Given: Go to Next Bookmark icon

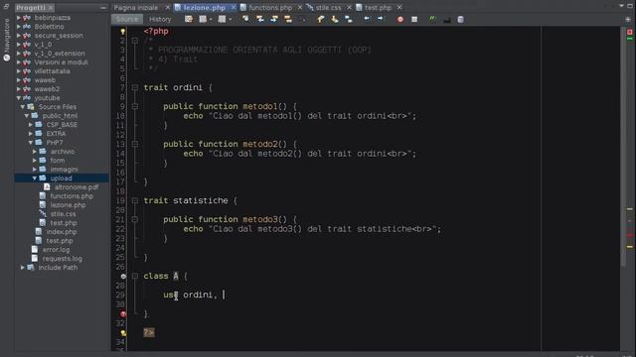Looking at the screenshot, I should [x=335, y=19].
